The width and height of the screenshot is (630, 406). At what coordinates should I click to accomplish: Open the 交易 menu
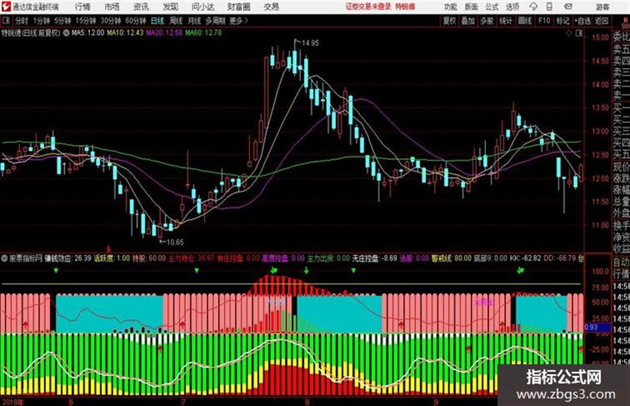click(x=271, y=7)
